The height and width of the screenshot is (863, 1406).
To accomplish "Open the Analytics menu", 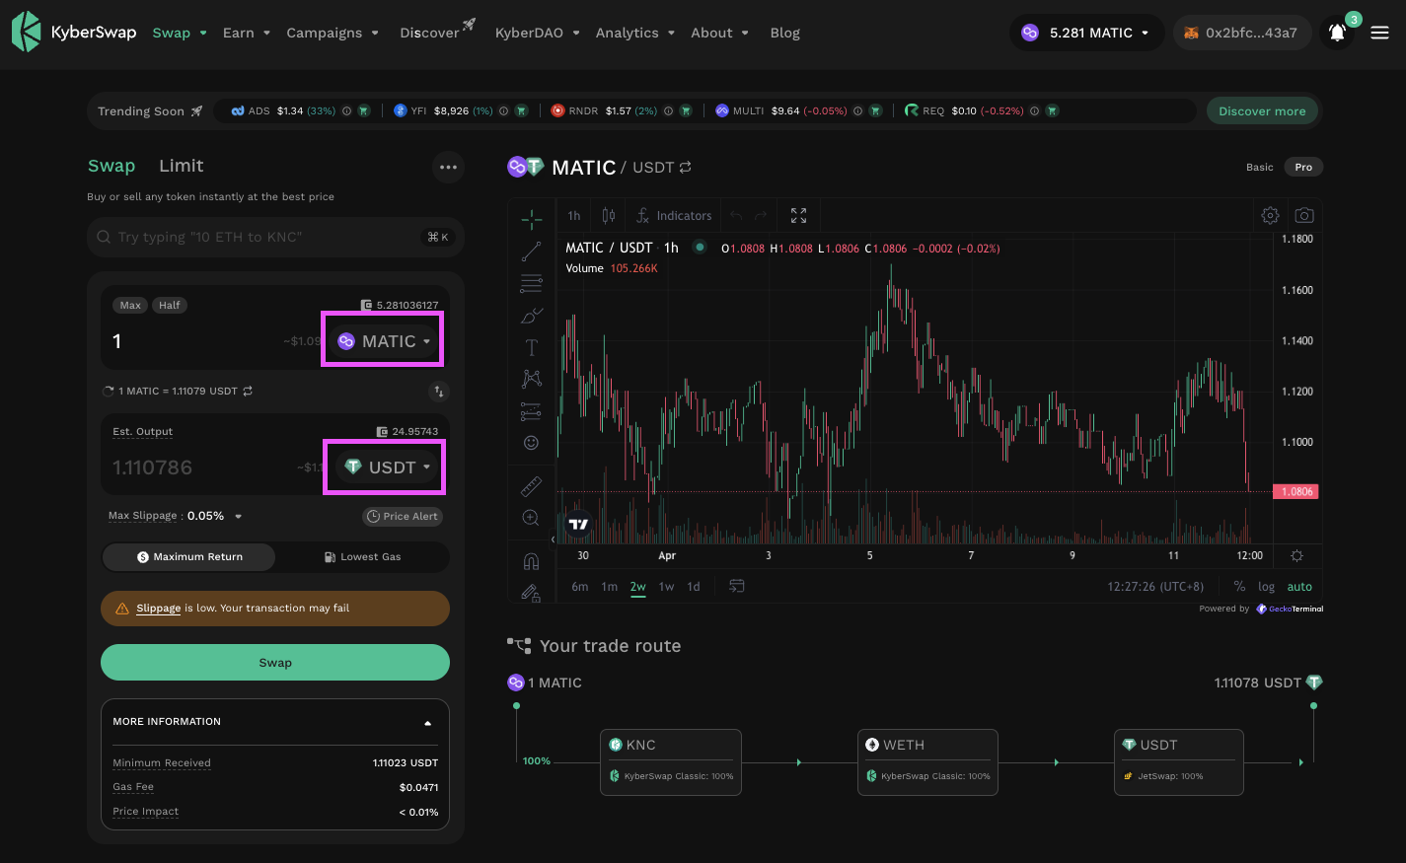I will click(634, 33).
